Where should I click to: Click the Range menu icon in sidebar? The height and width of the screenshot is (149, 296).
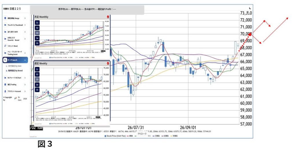(x=5, y=18)
